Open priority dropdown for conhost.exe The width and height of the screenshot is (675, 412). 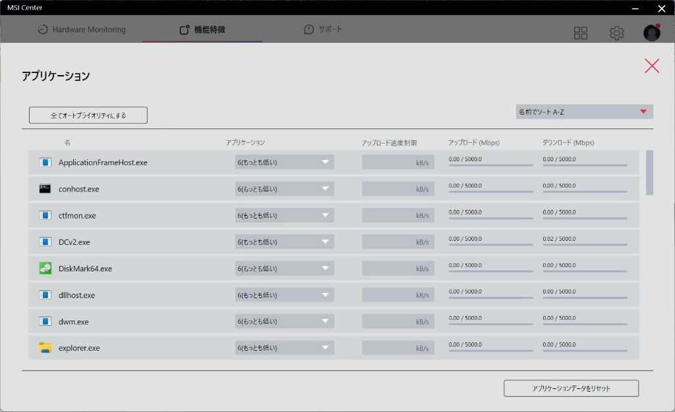coord(285,189)
